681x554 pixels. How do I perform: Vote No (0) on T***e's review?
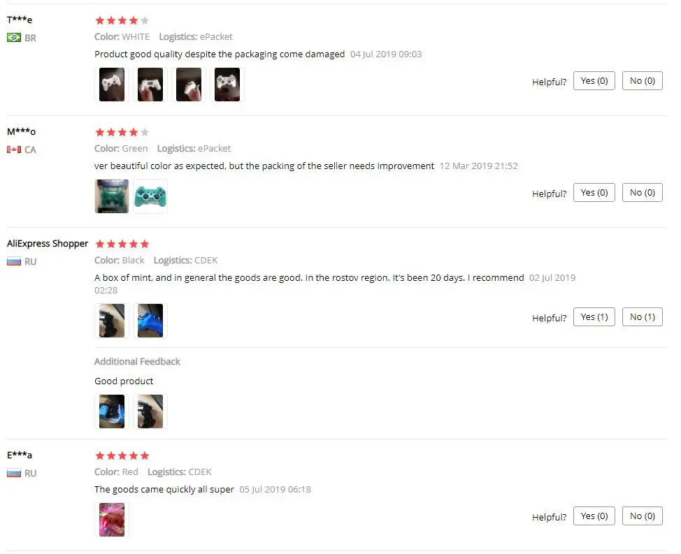(x=643, y=81)
